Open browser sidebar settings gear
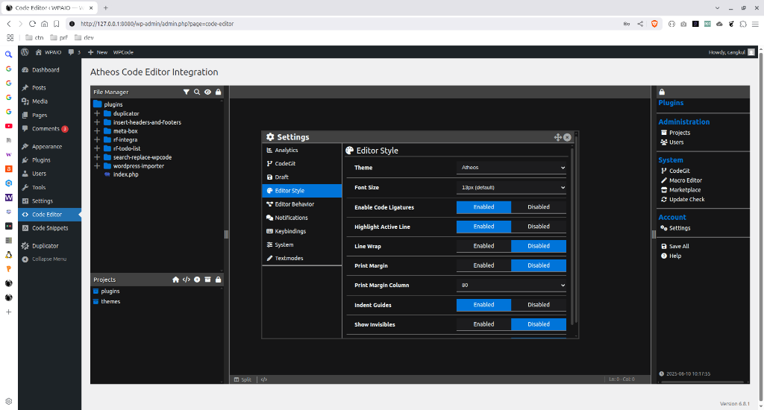 8,401
